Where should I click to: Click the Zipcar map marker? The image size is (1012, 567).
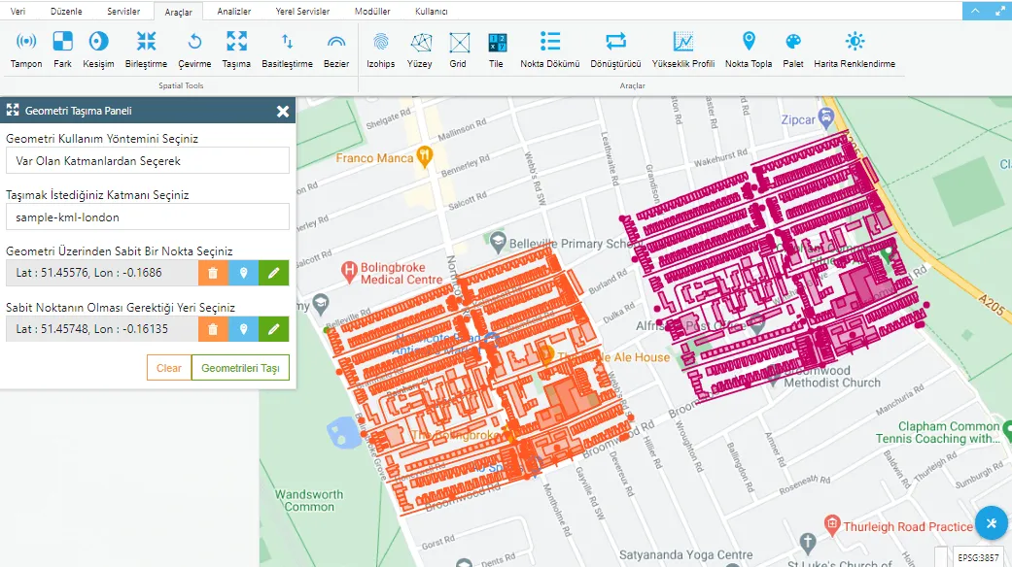(x=826, y=117)
